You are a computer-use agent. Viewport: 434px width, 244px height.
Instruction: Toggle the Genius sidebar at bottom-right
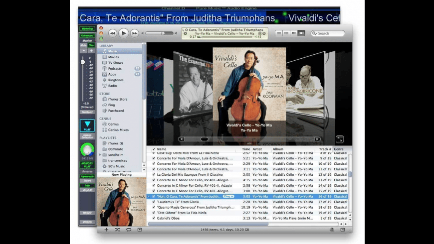343,230
